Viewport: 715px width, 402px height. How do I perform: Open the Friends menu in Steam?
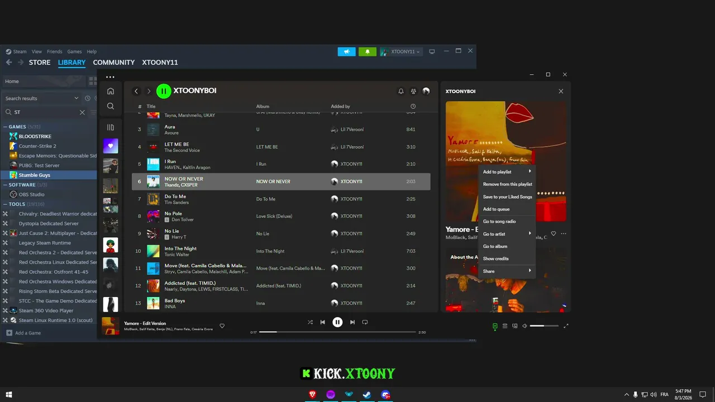[x=55, y=51]
